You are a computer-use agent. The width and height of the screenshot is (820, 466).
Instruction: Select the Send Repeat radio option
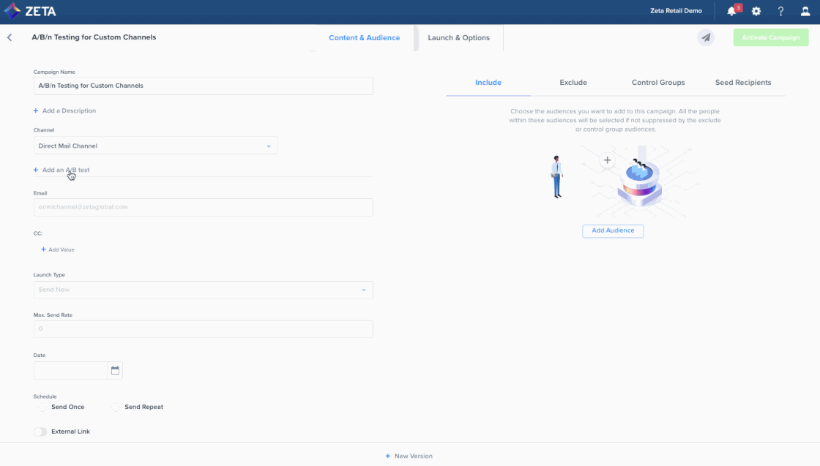[116, 407]
